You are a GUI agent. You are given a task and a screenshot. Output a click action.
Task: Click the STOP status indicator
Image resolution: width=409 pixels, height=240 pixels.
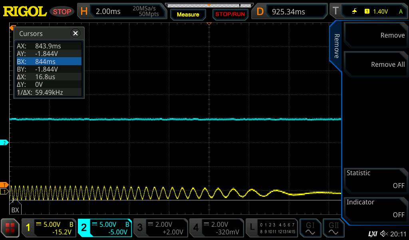point(62,12)
